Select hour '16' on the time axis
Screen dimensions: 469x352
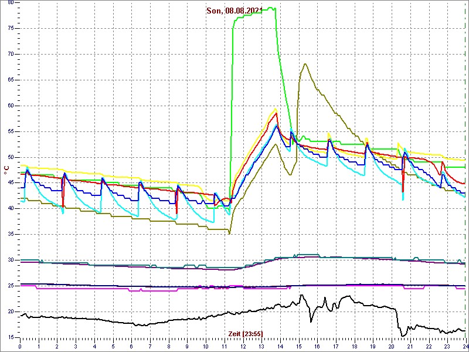(317, 346)
